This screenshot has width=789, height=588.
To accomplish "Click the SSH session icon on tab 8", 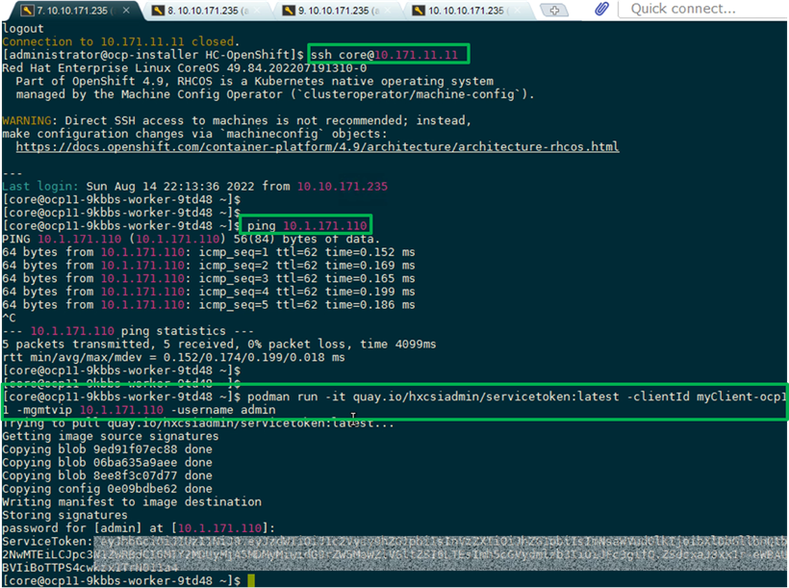I will pyautogui.click(x=158, y=10).
